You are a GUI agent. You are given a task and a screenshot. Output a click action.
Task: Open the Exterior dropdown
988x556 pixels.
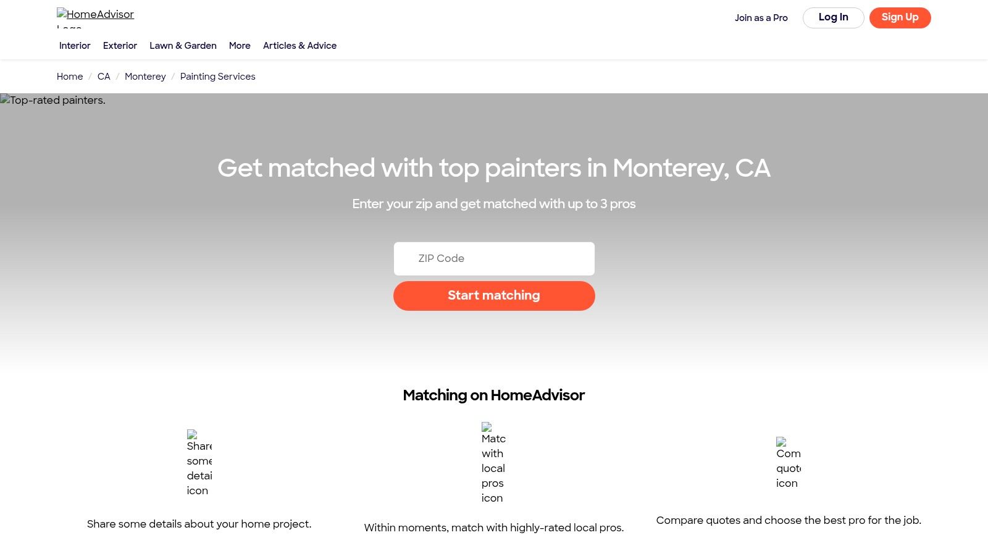coord(120,46)
